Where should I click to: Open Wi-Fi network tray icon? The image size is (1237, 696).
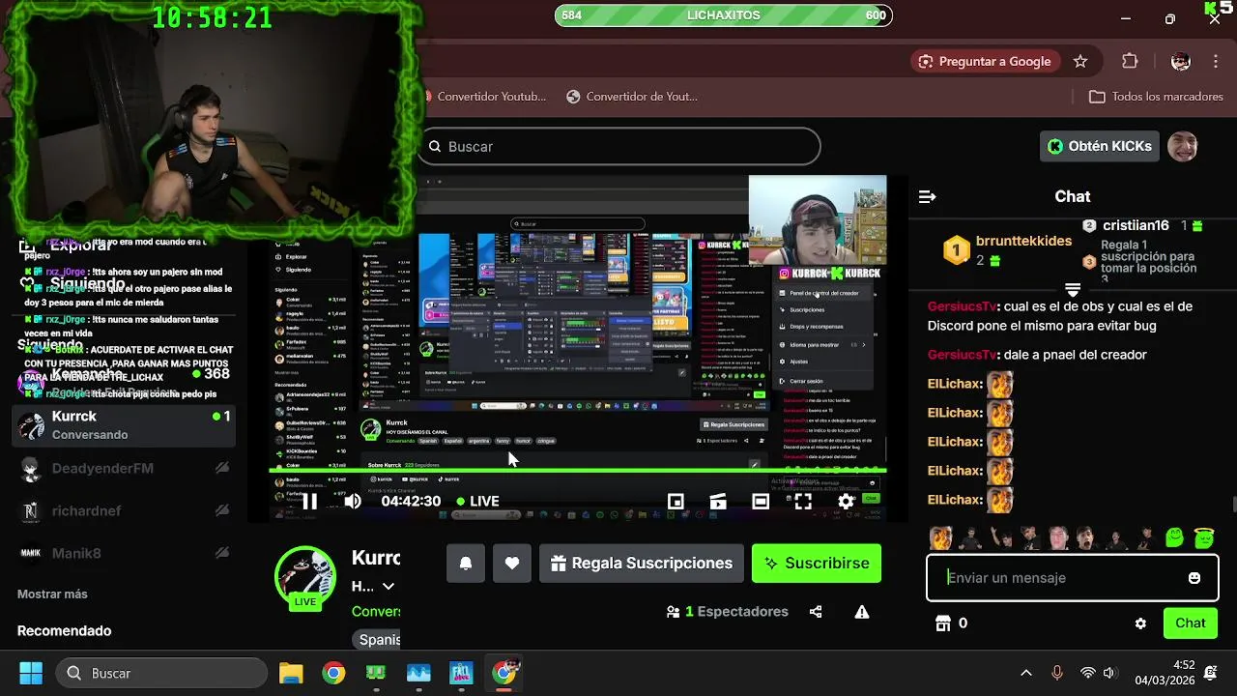point(1088,673)
